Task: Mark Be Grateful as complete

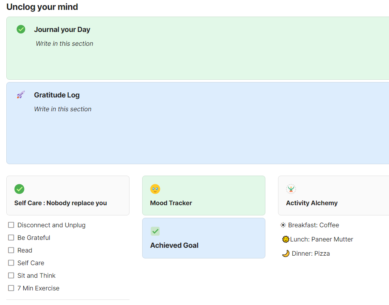Action: [x=11, y=238]
